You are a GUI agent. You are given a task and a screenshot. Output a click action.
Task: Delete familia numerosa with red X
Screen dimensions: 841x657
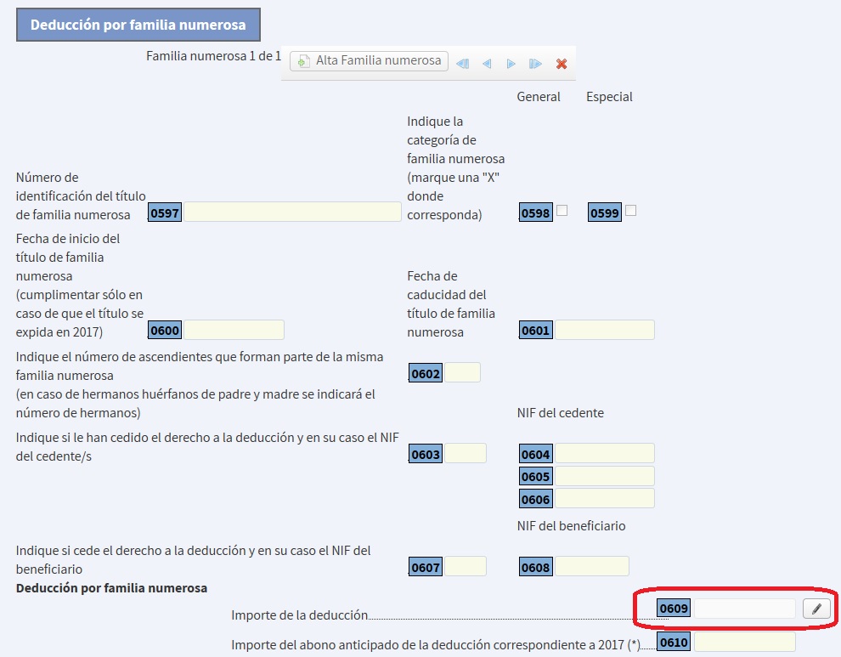[x=562, y=64]
